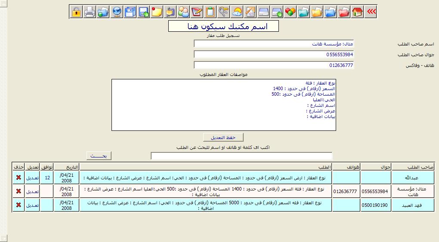Viewport: 439px width, 242px height.
Task: Go to the home house icon
Action: pos(357,12)
